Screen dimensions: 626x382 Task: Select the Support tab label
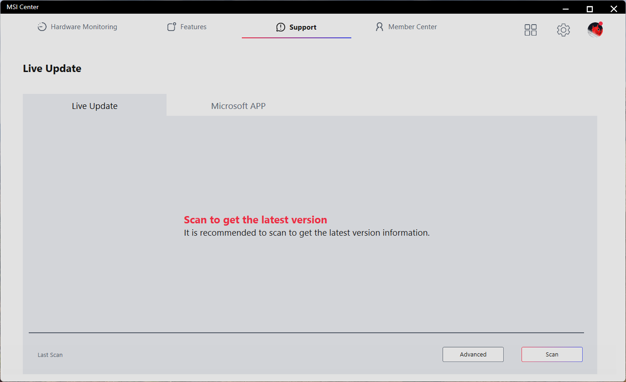pyautogui.click(x=303, y=27)
